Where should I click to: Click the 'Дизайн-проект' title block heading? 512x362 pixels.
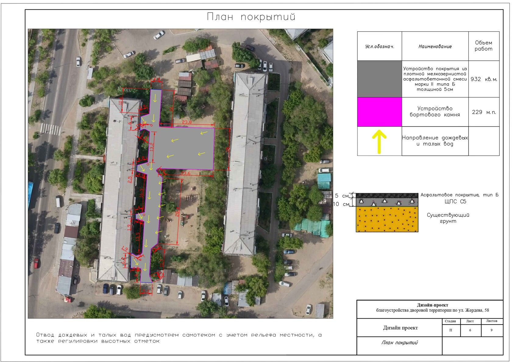click(432, 305)
